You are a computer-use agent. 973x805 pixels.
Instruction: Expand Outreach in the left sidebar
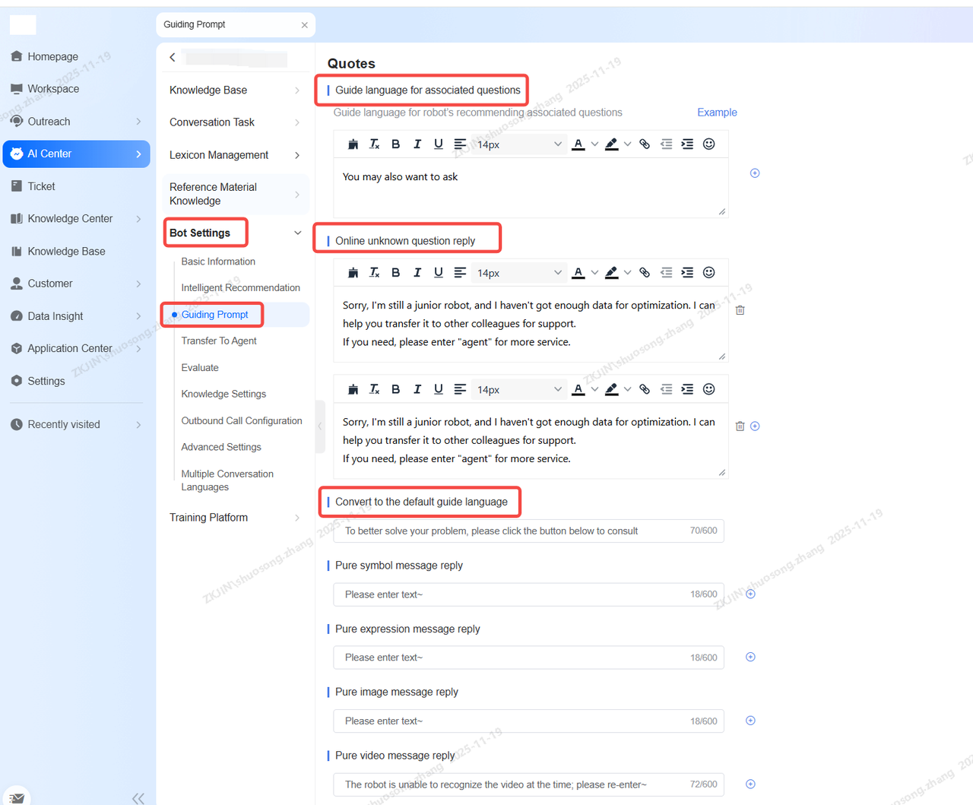(138, 122)
